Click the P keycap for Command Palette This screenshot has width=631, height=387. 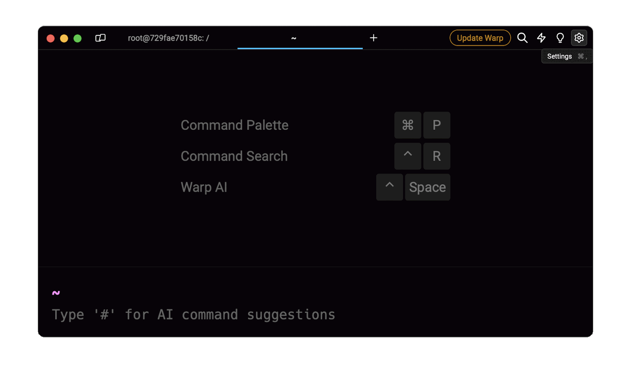click(436, 125)
